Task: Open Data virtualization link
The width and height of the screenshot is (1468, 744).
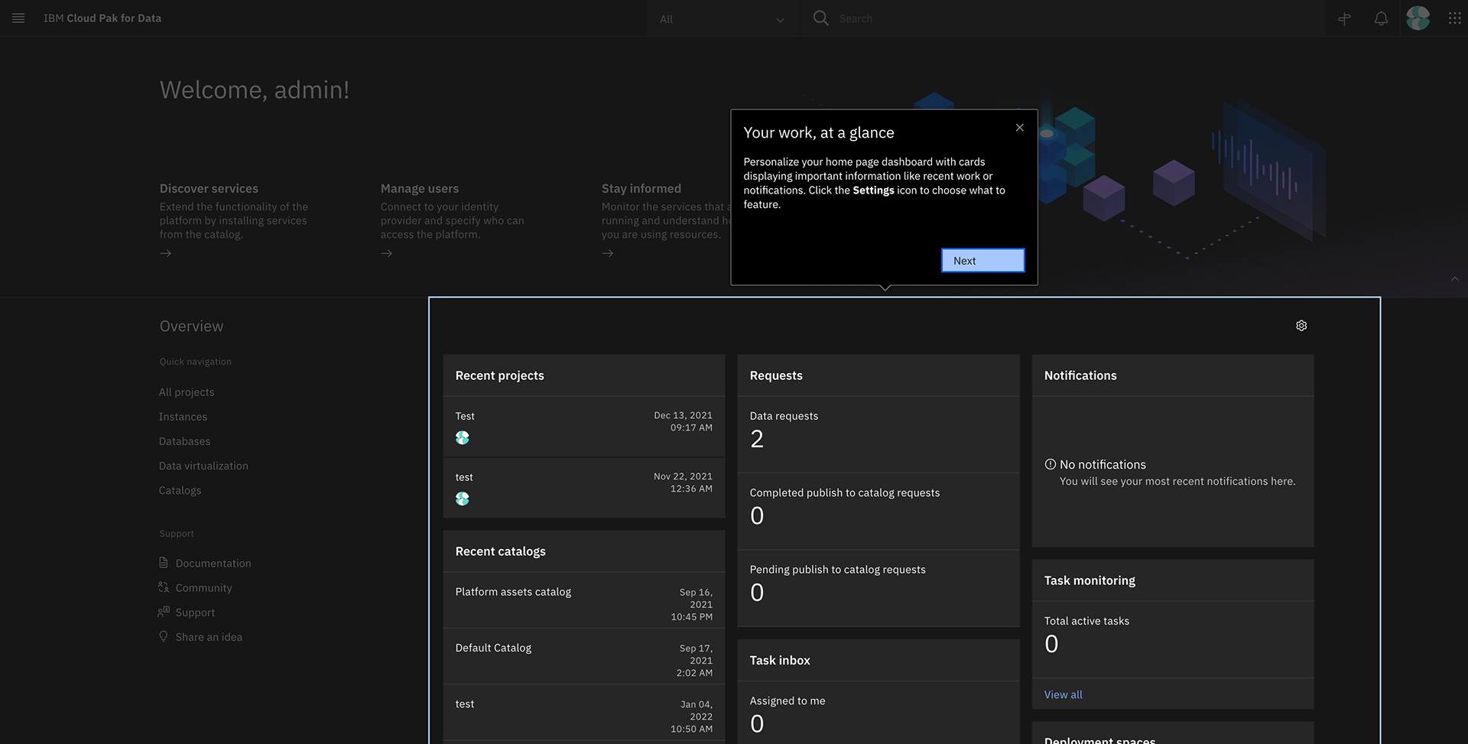Action: click(203, 466)
